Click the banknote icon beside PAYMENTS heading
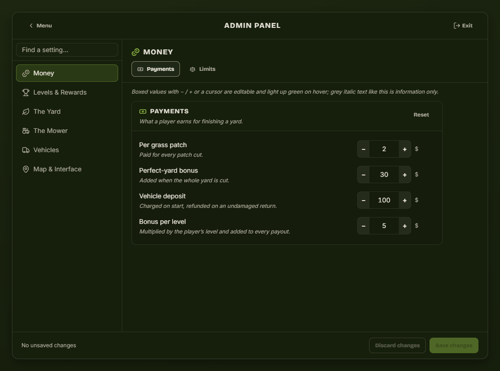This screenshot has height=371, width=500. [x=143, y=111]
